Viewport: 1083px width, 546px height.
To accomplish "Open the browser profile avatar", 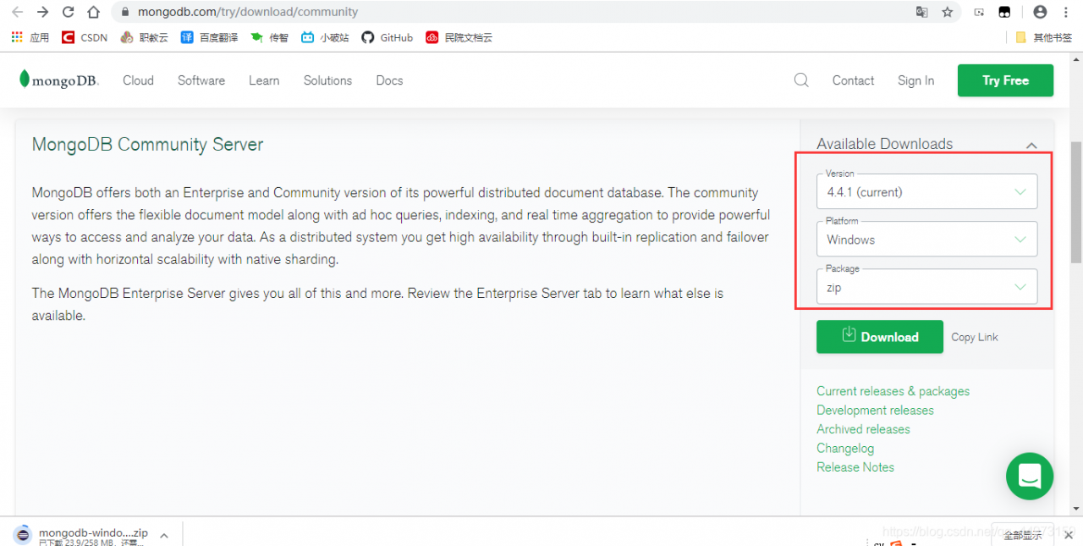I will point(1040,12).
